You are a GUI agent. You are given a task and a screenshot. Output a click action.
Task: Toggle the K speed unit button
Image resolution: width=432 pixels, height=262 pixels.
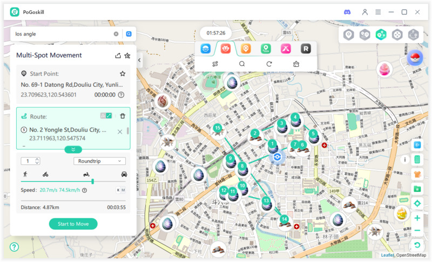pos(118,190)
